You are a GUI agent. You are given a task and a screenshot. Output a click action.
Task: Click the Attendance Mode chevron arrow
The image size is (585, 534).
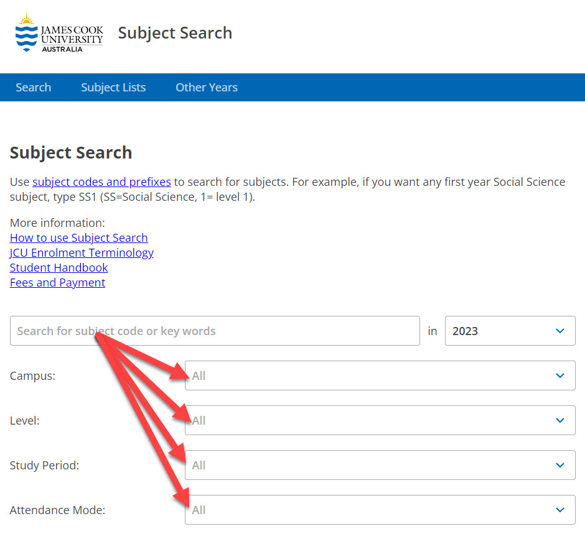(x=559, y=510)
